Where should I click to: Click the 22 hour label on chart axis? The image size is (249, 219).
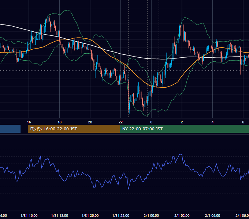121,122
